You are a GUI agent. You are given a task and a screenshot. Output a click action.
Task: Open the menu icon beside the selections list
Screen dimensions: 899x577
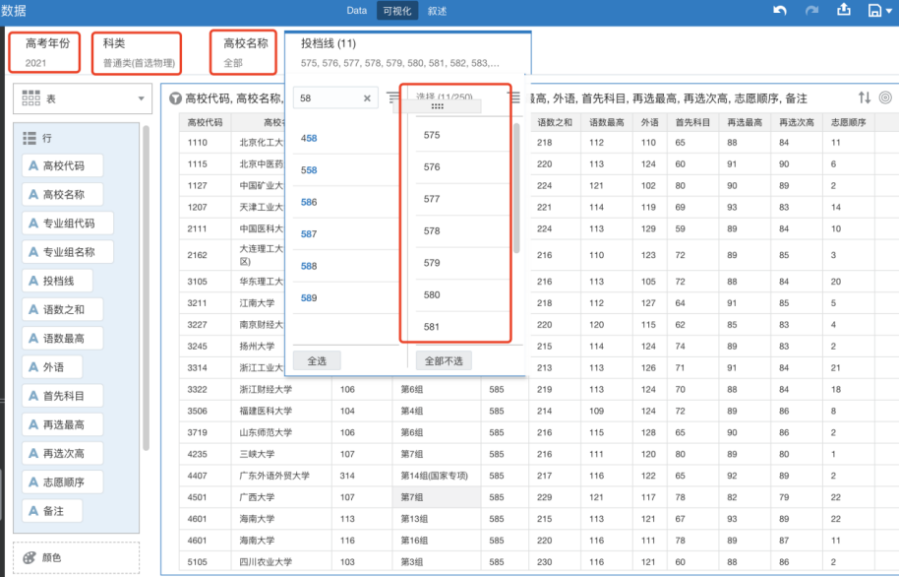(x=514, y=97)
